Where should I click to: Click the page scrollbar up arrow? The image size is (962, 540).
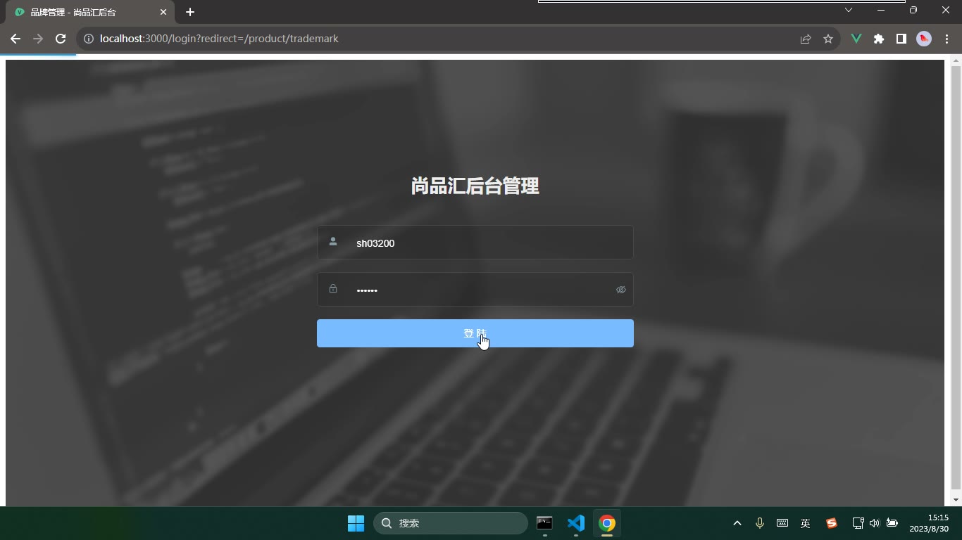click(x=956, y=61)
